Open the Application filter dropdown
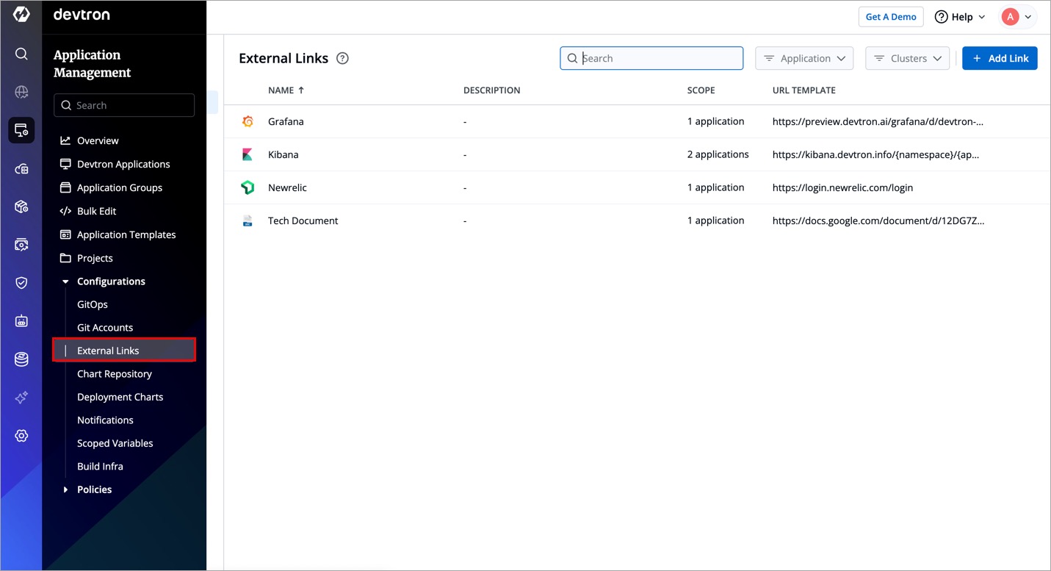Image resolution: width=1051 pixels, height=571 pixels. 804,59
